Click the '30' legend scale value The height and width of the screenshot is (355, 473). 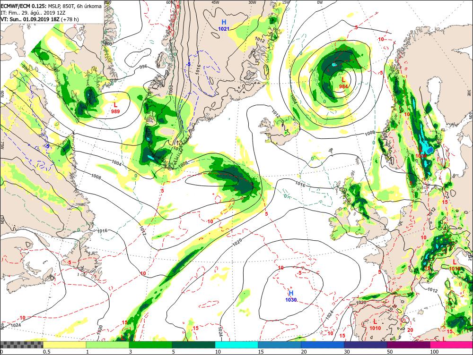point(347,352)
